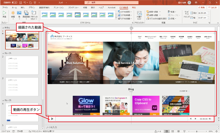
Task: Click the video step-back button
Action: [x=191, y=119]
